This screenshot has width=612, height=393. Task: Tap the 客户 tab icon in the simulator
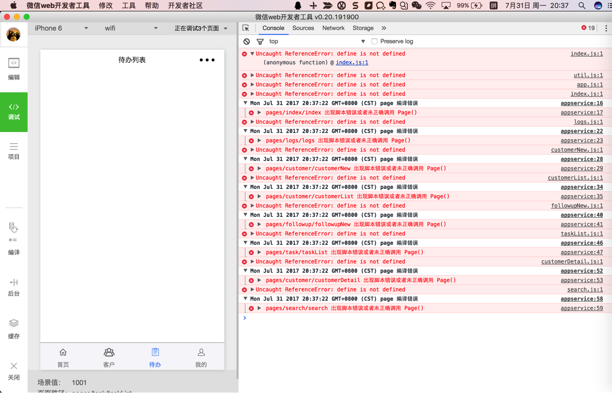click(109, 352)
